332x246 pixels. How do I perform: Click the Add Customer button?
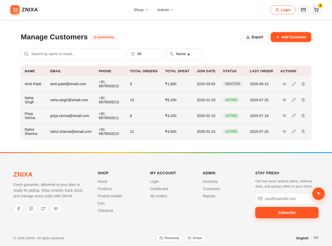tap(291, 37)
